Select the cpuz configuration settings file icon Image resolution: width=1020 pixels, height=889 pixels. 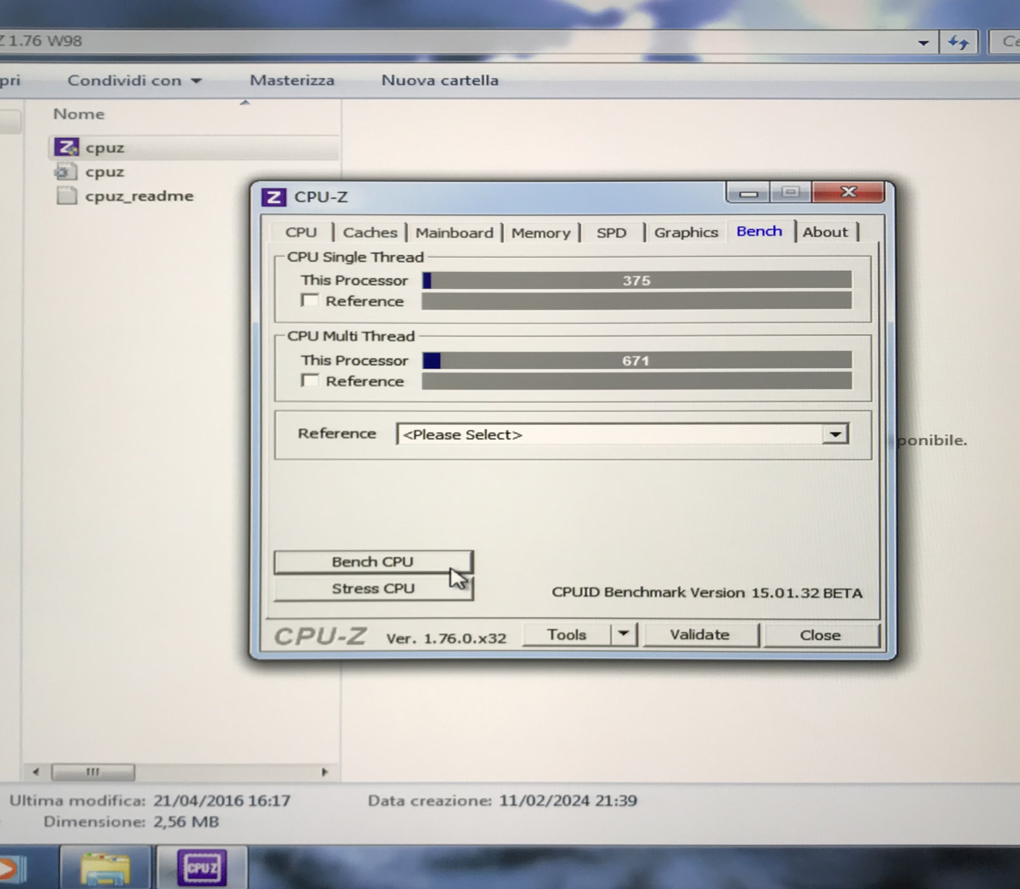[65, 172]
